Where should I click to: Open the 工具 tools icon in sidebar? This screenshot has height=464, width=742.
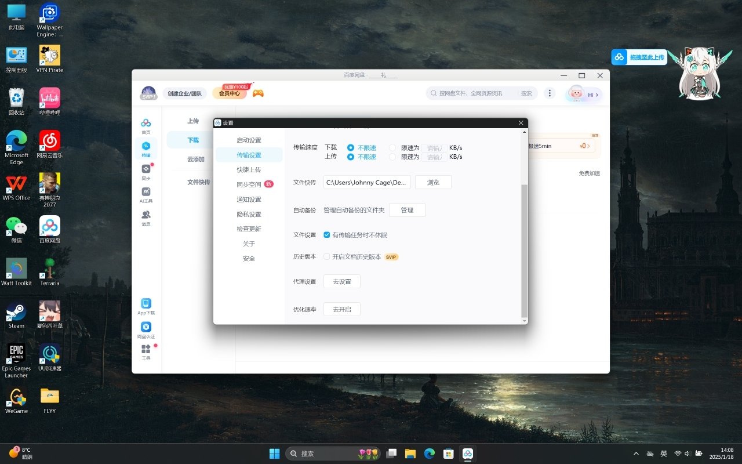(146, 352)
